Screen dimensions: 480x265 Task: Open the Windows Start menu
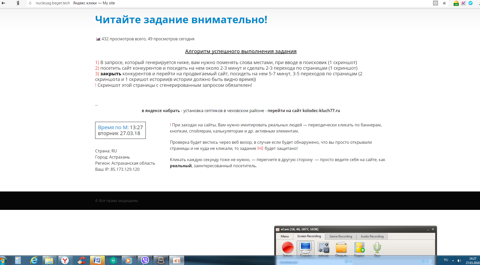pos(3,260)
